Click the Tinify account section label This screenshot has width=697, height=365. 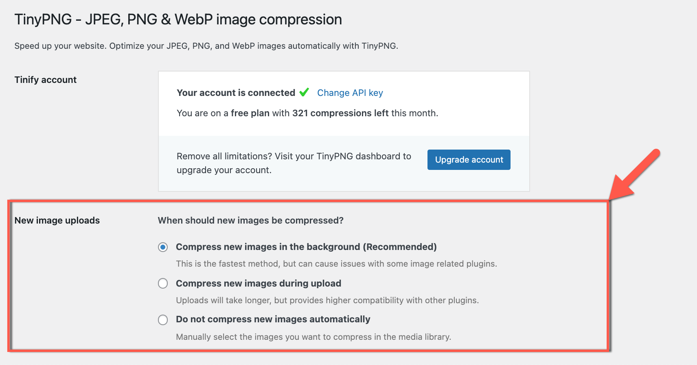(46, 80)
